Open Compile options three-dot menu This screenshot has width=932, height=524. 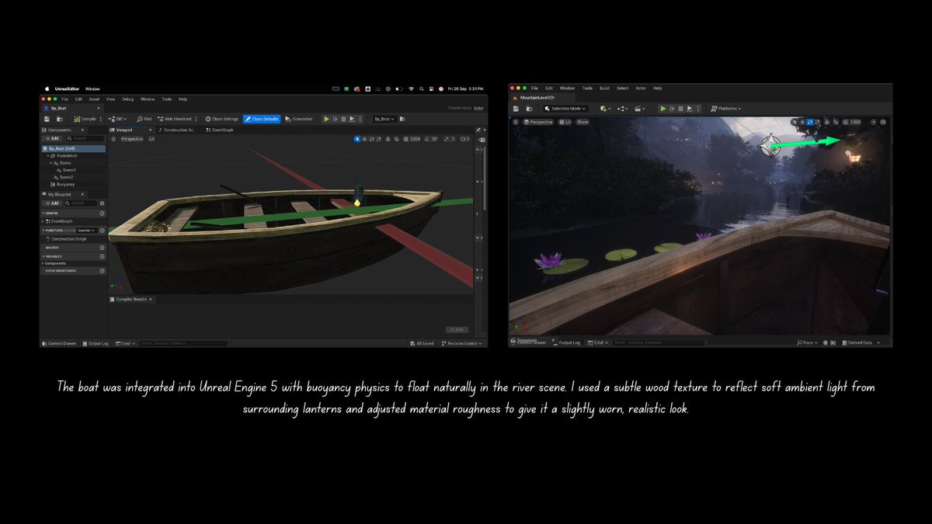101,119
